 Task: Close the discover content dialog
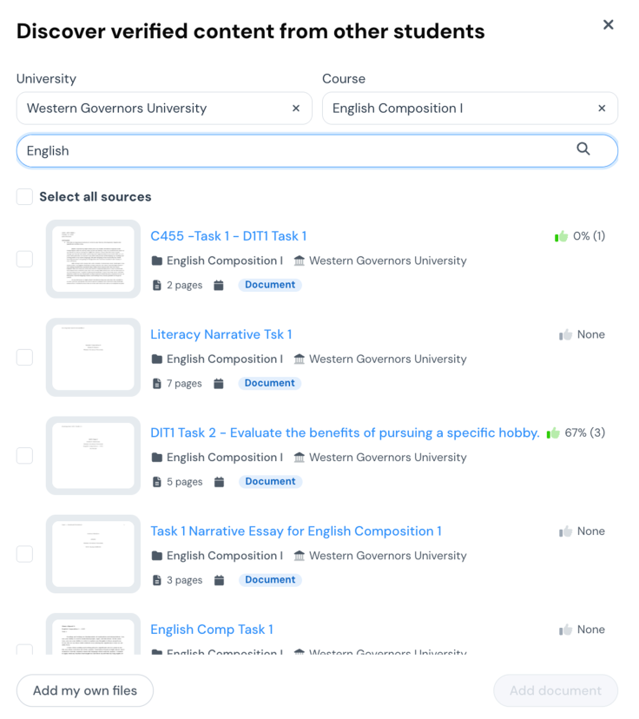pyautogui.click(x=609, y=25)
